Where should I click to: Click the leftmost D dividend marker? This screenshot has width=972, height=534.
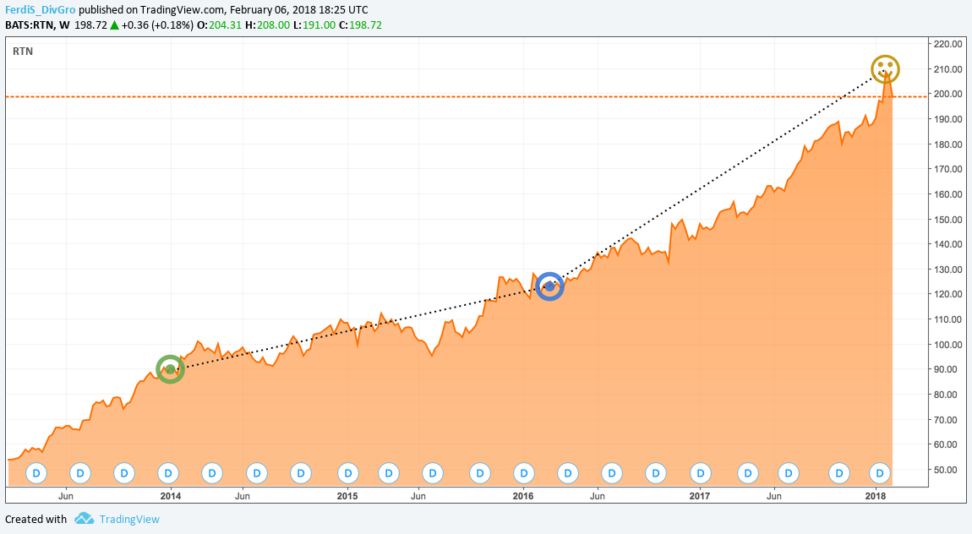(x=36, y=473)
